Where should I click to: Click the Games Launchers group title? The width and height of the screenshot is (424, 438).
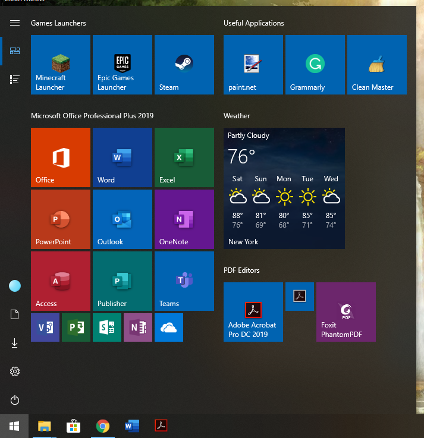click(58, 23)
